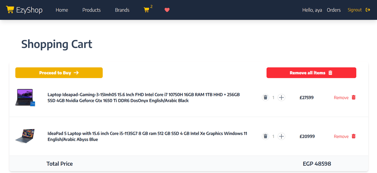View the Orders page
The height and width of the screenshot is (173, 377).
[x=334, y=10]
